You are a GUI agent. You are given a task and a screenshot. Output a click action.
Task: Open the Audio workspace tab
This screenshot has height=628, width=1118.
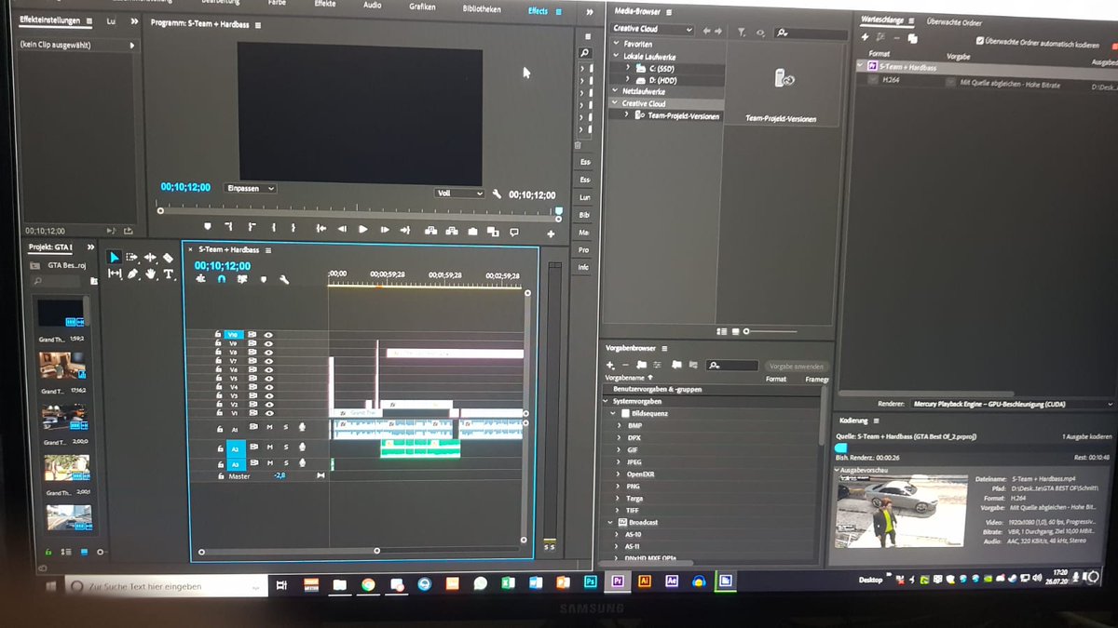click(372, 5)
